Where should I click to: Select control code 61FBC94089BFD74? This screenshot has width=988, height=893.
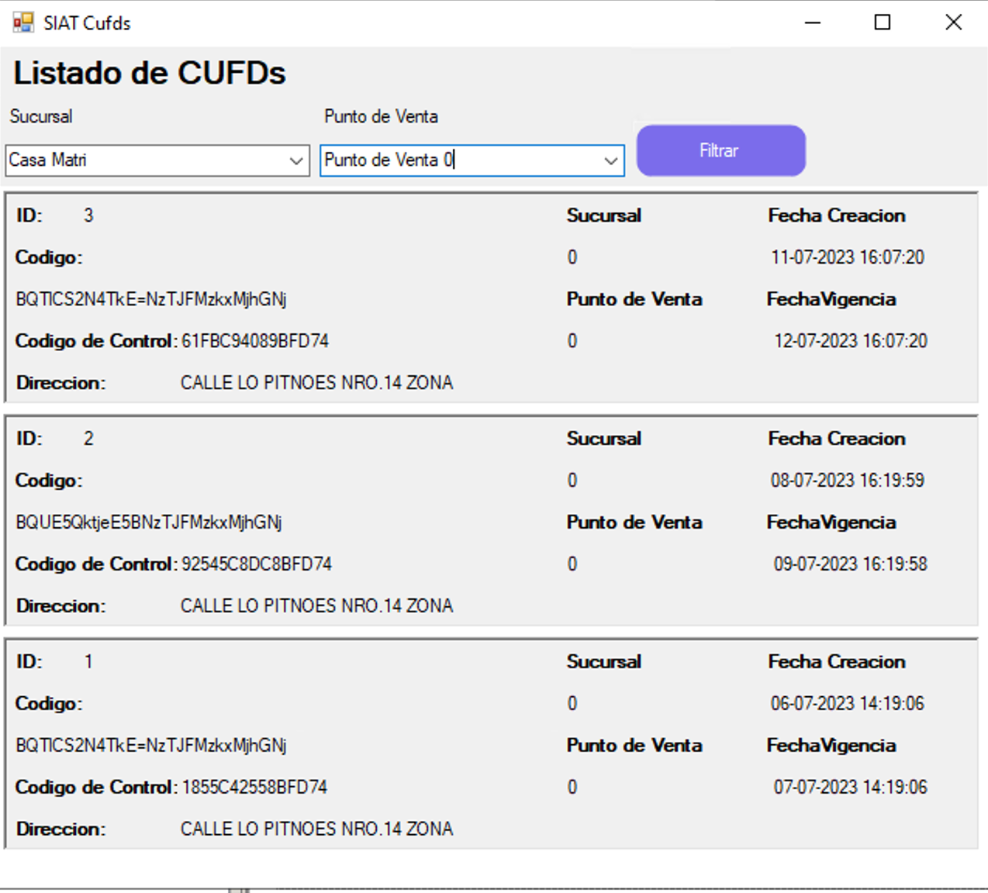(255, 341)
